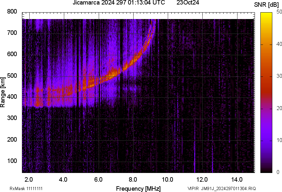Click the 2.0 frequency tick label

click(x=29, y=179)
